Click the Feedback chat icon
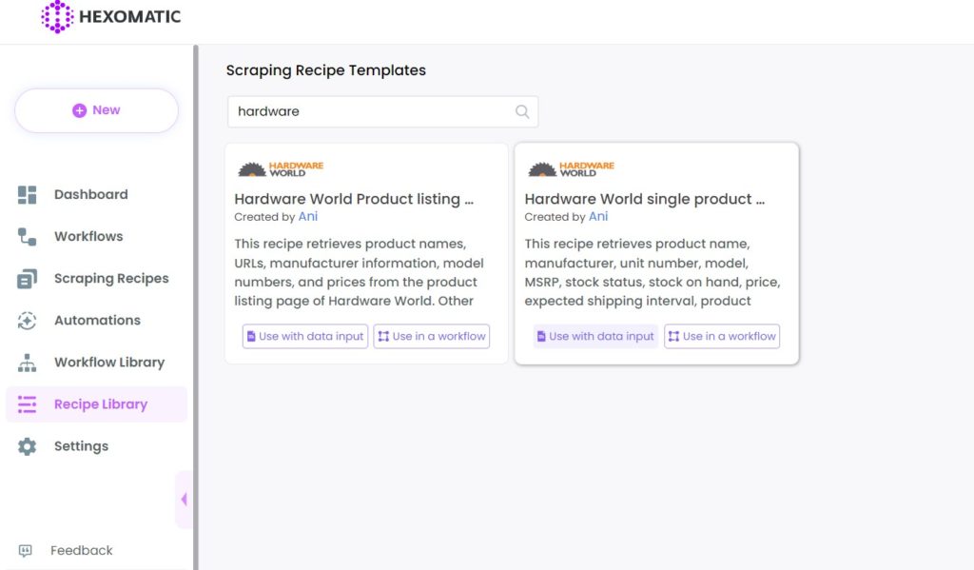 26,551
